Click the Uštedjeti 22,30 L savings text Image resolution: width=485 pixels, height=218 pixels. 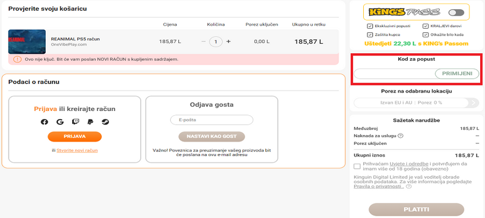click(417, 44)
